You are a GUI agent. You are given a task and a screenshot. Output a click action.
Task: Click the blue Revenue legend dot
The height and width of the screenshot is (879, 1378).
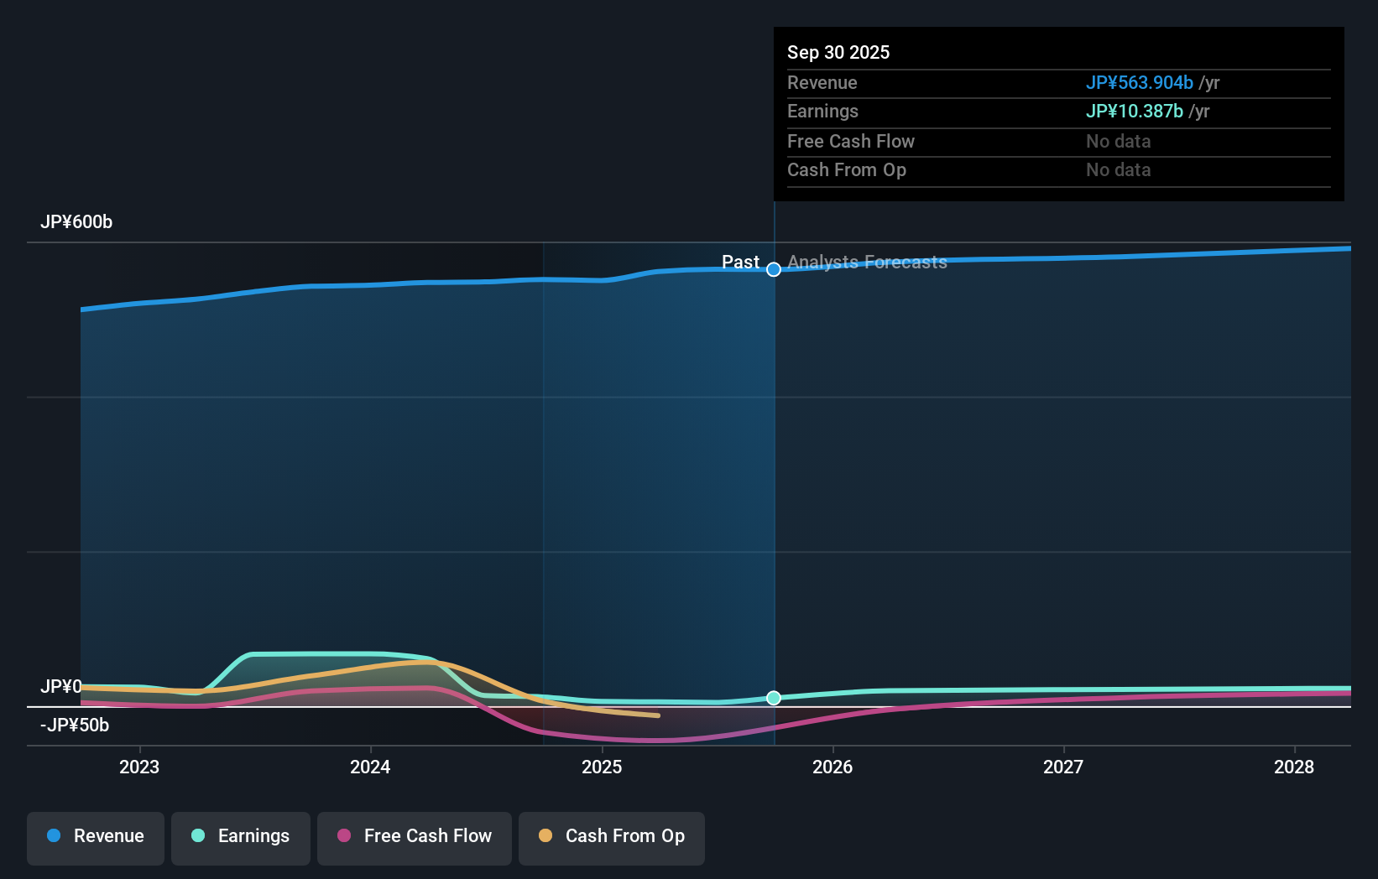tap(55, 836)
